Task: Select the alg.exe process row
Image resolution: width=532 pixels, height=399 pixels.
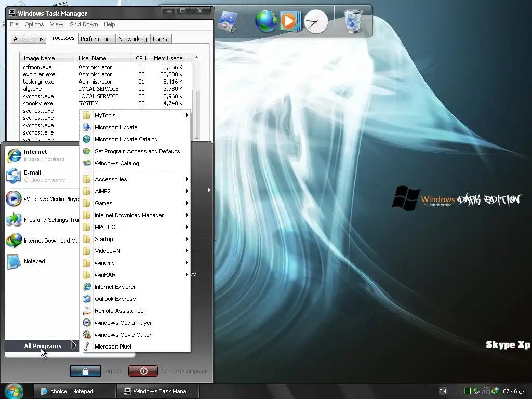Action: click(x=106, y=89)
